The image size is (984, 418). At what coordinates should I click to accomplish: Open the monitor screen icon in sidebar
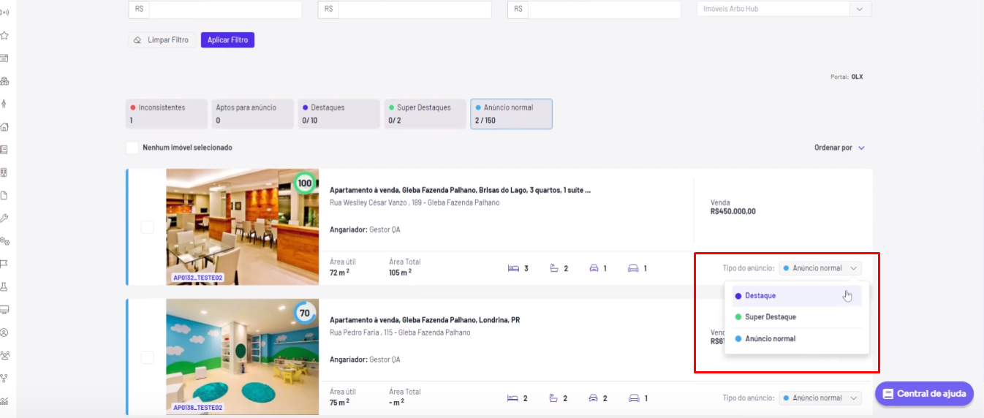(4, 309)
